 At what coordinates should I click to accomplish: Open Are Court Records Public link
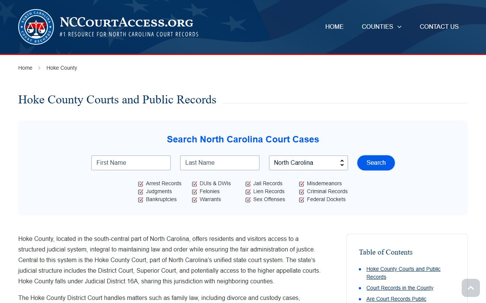tap(396, 299)
